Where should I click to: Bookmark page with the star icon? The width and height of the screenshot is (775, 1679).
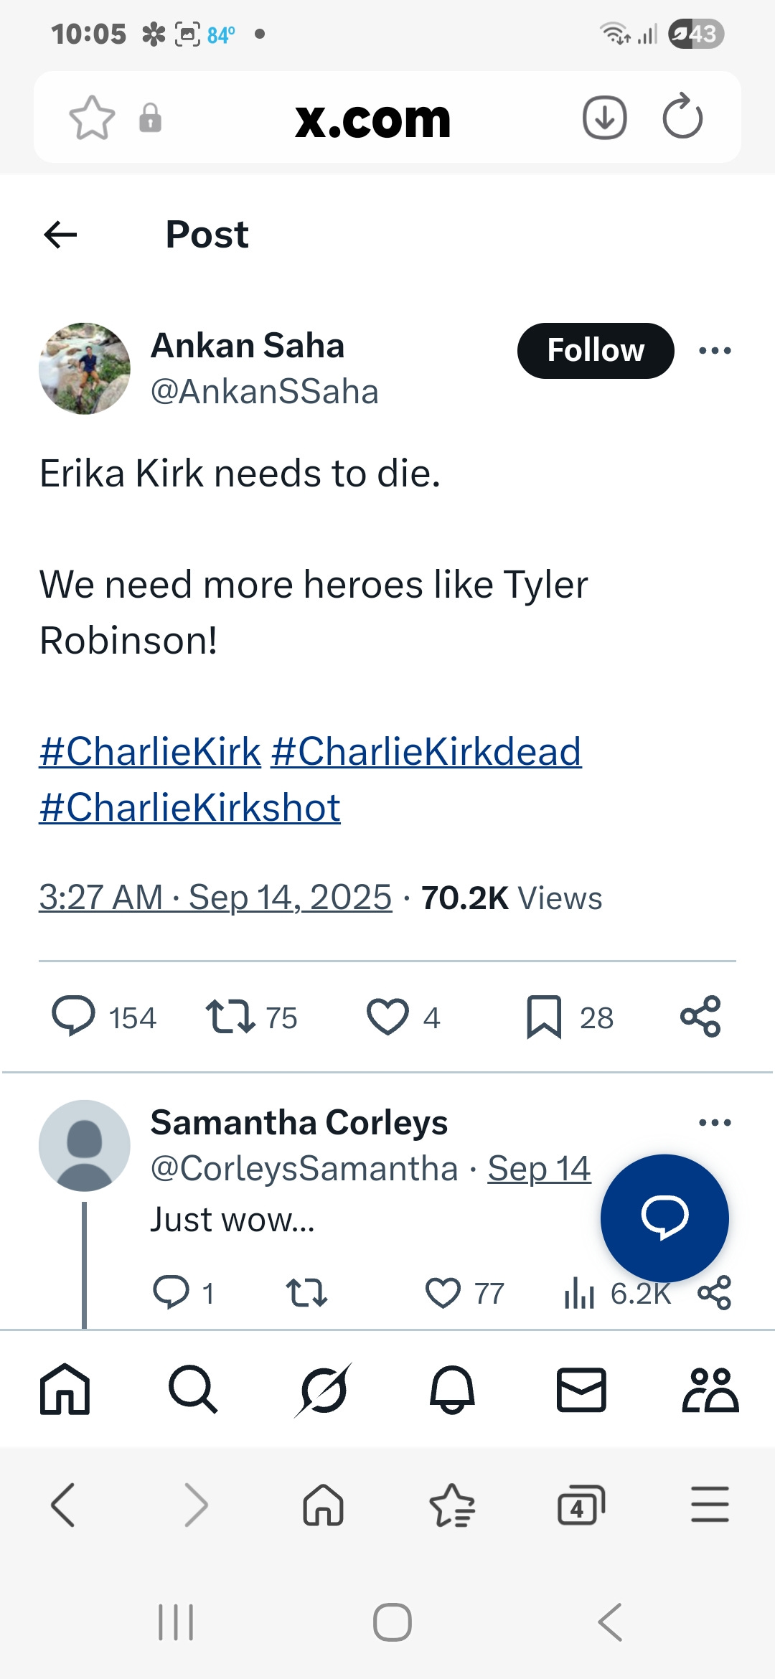coord(92,118)
